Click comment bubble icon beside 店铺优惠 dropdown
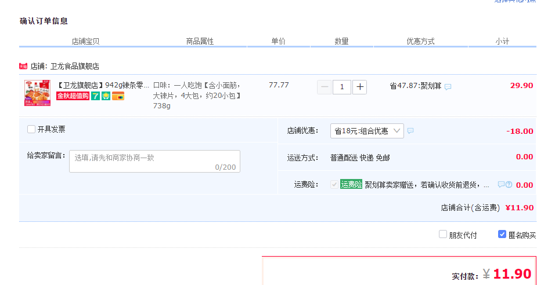The height and width of the screenshot is (285, 555). pyautogui.click(x=410, y=131)
